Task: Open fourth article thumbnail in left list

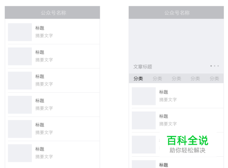Action: [20, 105]
